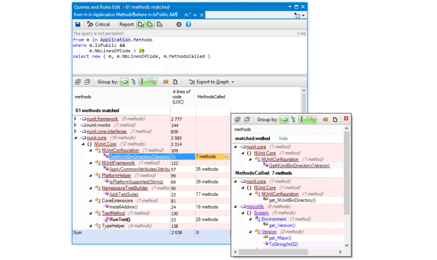This screenshot has width=437, height=260.
Task: Close the popup panel with red X
Action: coord(346,119)
